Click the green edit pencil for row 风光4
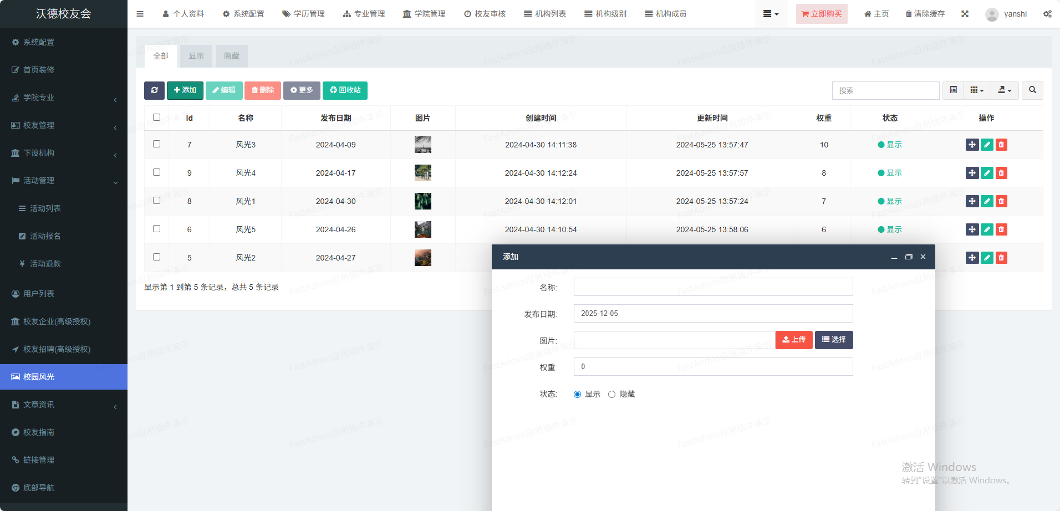The height and width of the screenshot is (511, 1060). [987, 173]
